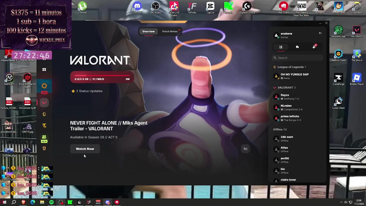
Task: Open the Document 3.pdf desktop file
Action: (27, 103)
